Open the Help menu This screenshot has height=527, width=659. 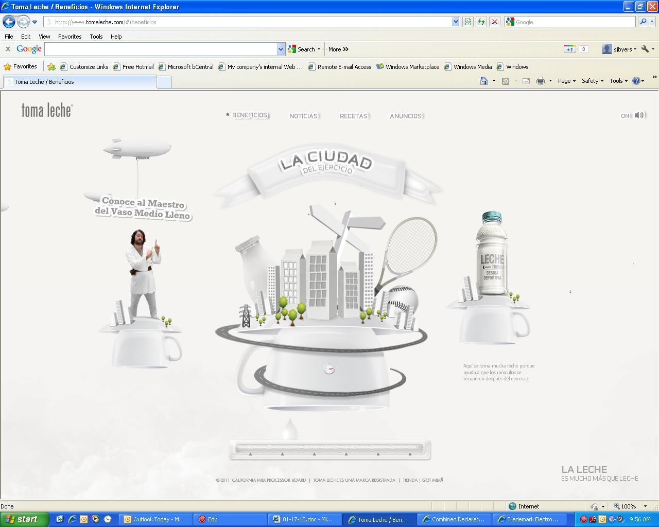[x=116, y=37]
